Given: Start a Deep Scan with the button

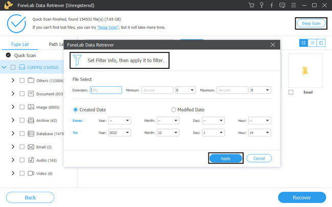Looking at the screenshot, I should (x=311, y=23).
